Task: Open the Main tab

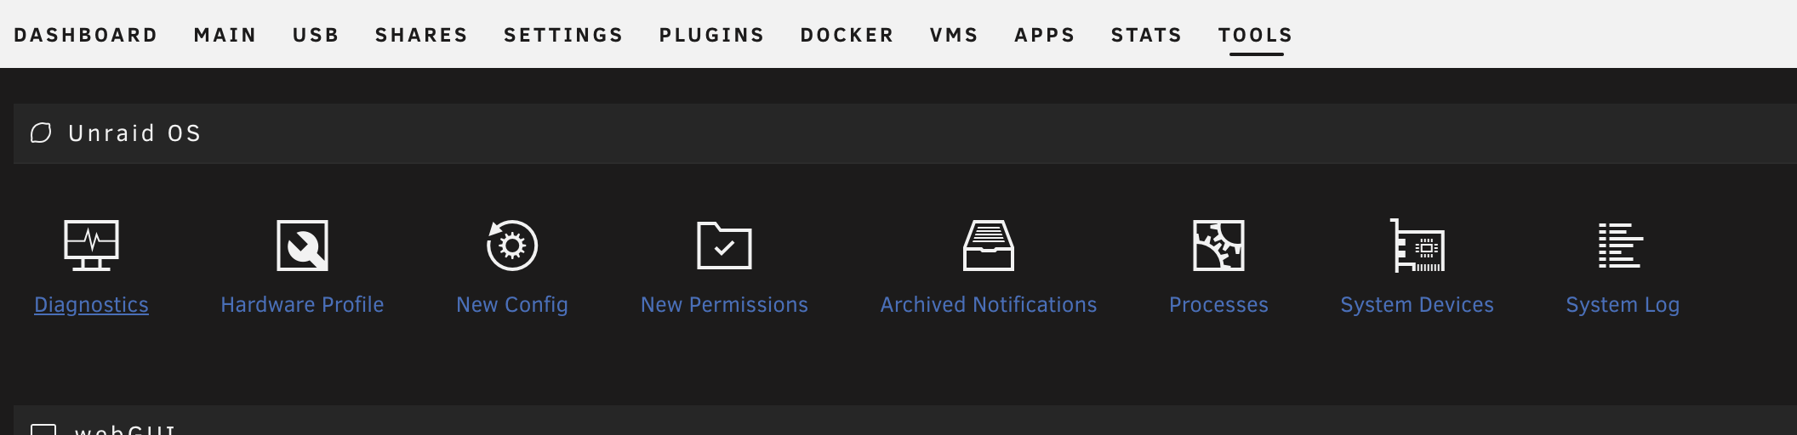Action: click(x=225, y=35)
